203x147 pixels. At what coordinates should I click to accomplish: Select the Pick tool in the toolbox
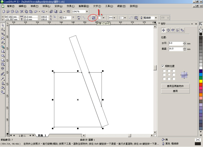[3, 25]
